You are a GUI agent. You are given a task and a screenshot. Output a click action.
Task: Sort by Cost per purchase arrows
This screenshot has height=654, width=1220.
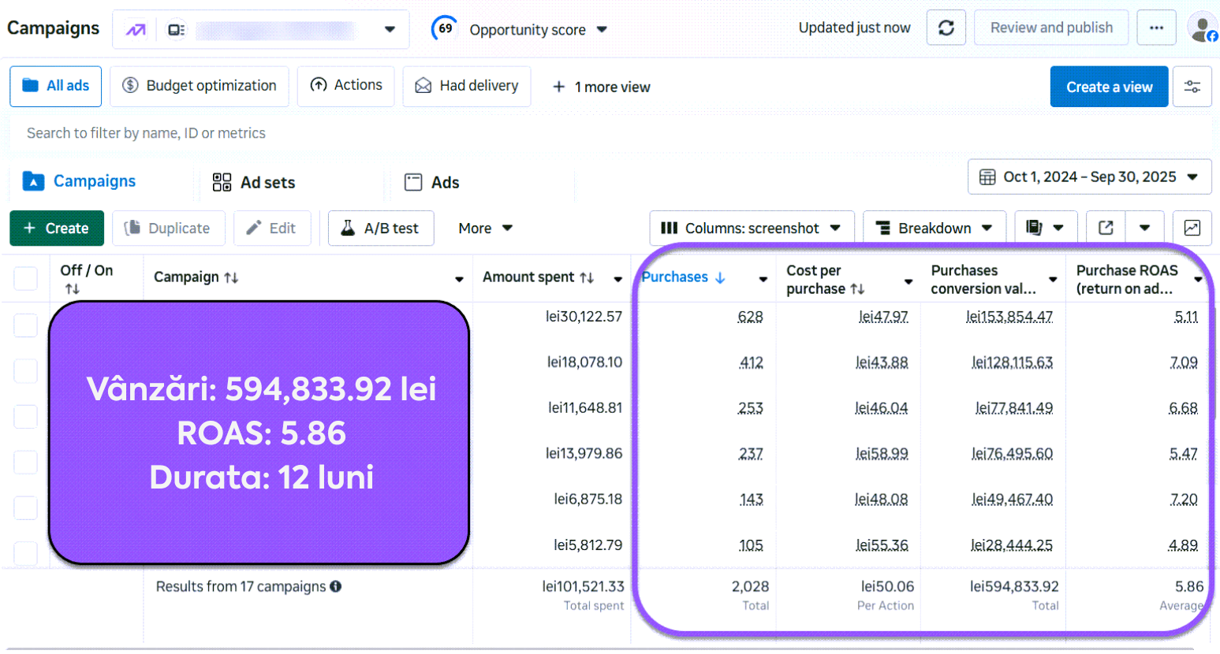857,289
